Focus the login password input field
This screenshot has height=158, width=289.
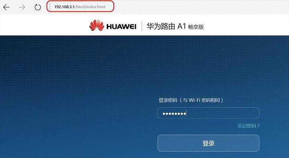pos(209,113)
